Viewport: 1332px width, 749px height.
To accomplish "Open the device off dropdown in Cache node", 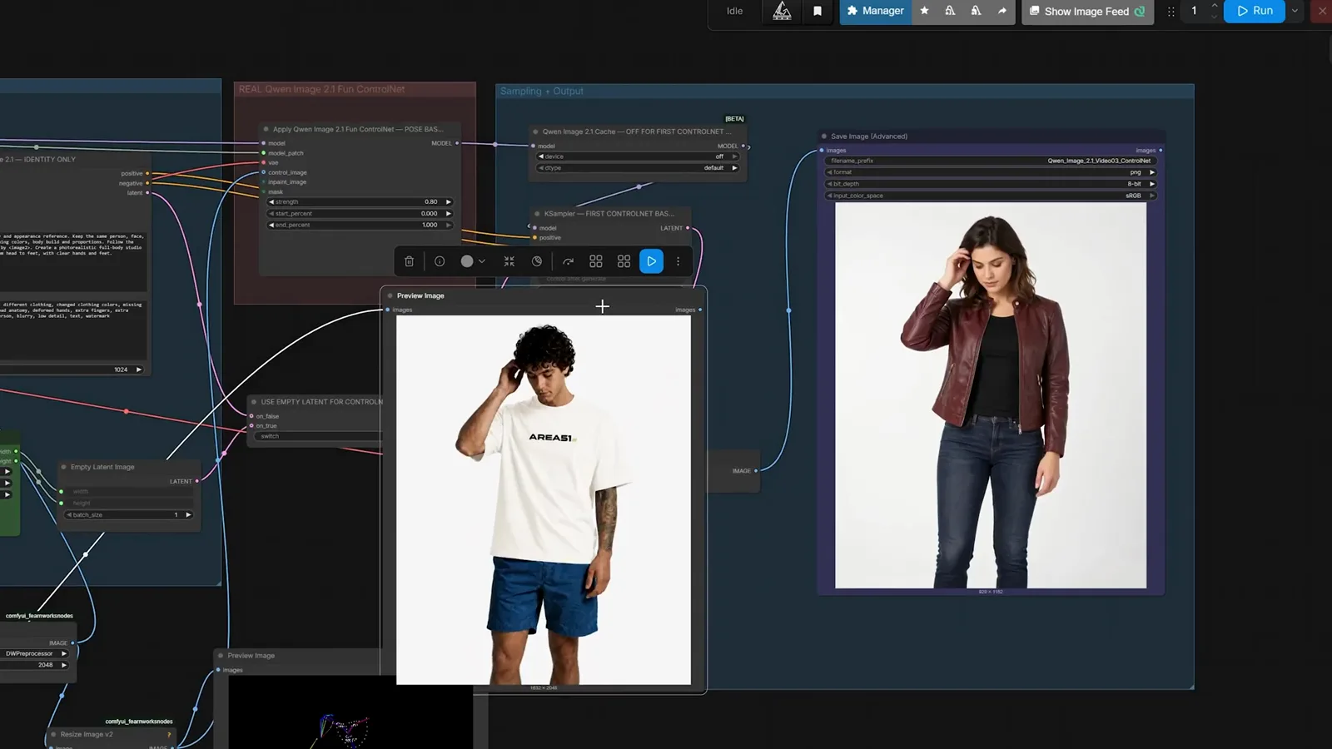I will point(639,156).
